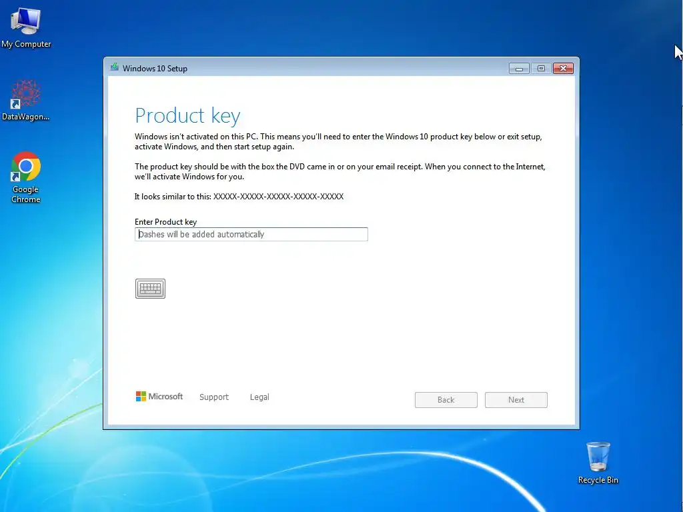
Task: Maximize the Windows 10 Setup window
Action: (541, 69)
